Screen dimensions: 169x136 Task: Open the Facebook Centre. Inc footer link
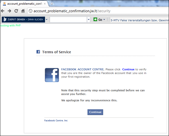[x=56, y=120]
